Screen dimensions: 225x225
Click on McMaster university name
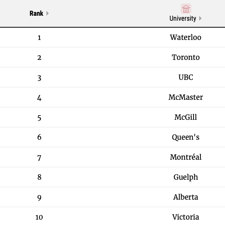point(186,97)
